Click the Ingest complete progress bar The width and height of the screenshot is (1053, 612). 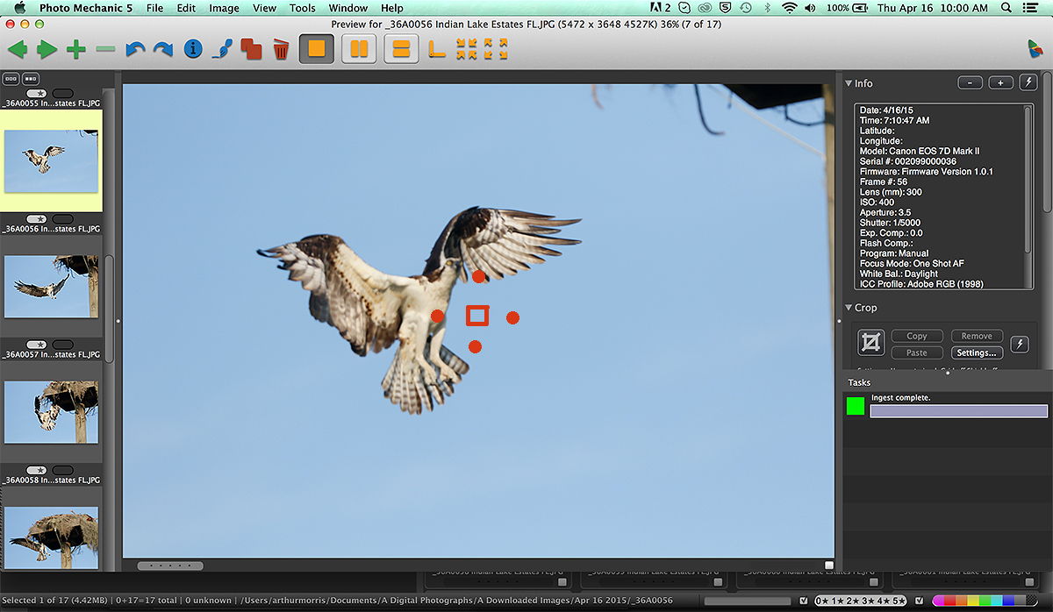coord(958,411)
